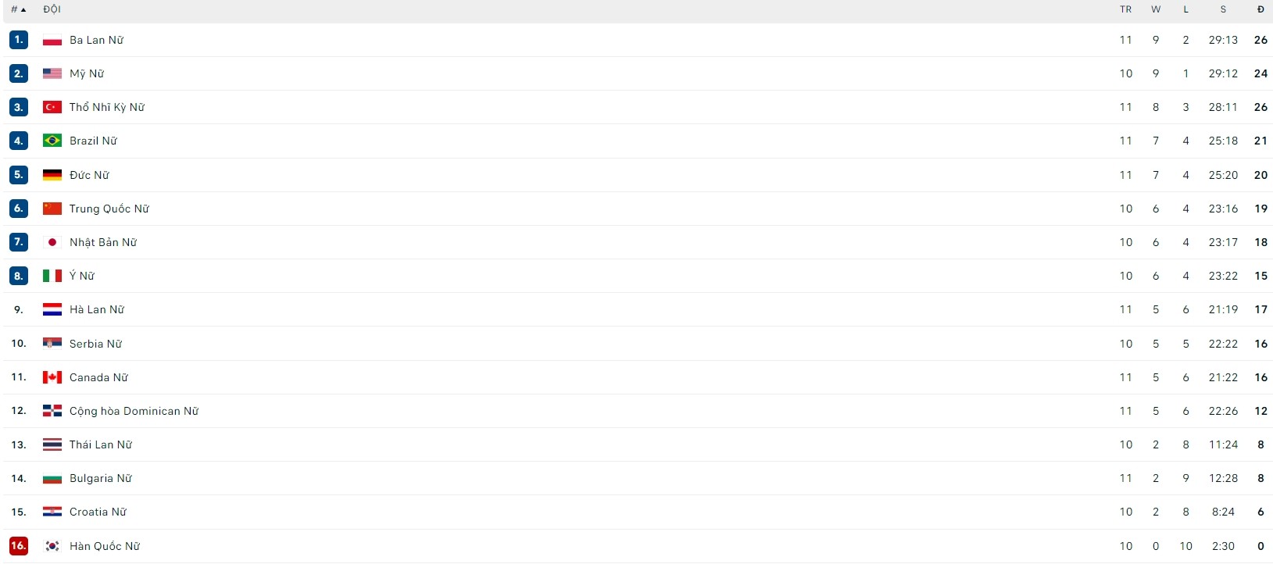Click the Poland flag icon
The height and width of the screenshot is (564, 1273).
52,40
